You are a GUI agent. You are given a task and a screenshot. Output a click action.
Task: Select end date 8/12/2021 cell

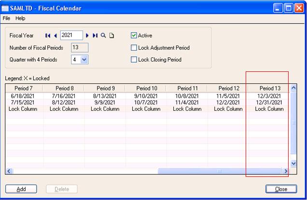(x=64, y=103)
